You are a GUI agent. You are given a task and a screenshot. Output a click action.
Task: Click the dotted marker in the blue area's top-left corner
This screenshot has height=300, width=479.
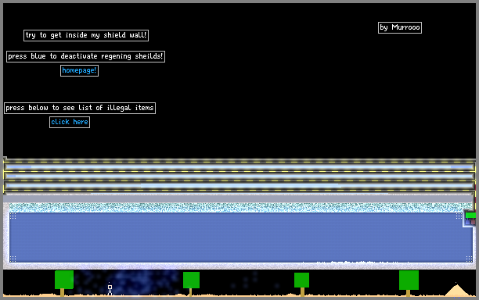point(13,216)
